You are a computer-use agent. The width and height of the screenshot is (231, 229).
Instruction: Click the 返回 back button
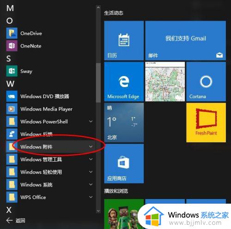[x=16, y=221]
